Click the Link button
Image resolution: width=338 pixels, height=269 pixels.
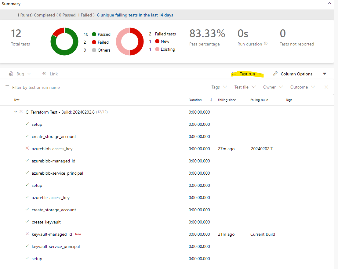[50, 74]
